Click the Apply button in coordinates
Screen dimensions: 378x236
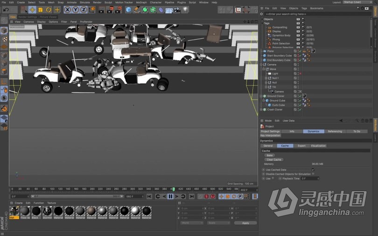pos(245,223)
